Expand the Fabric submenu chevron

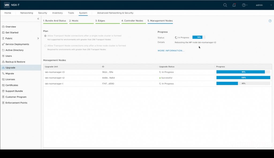click(x=38, y=38)
